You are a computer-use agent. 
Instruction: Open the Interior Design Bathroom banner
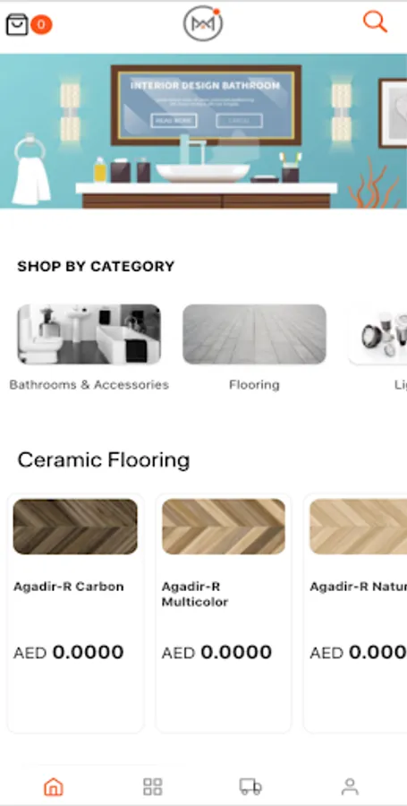pyautogui.click(x=203, y=131)
